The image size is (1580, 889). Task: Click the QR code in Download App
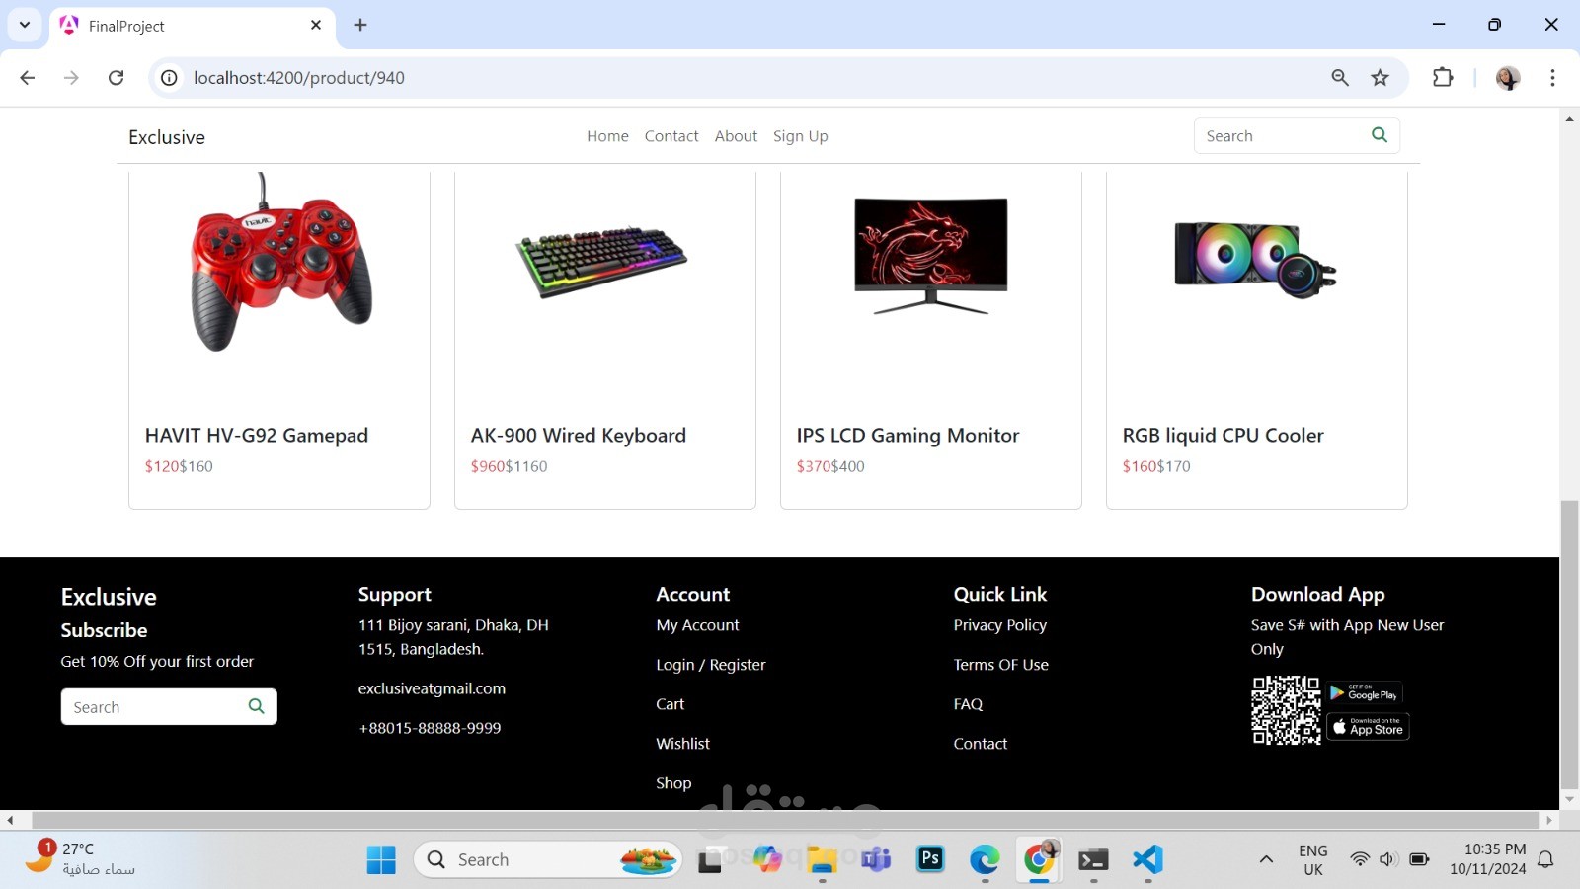click(1286, 710)
